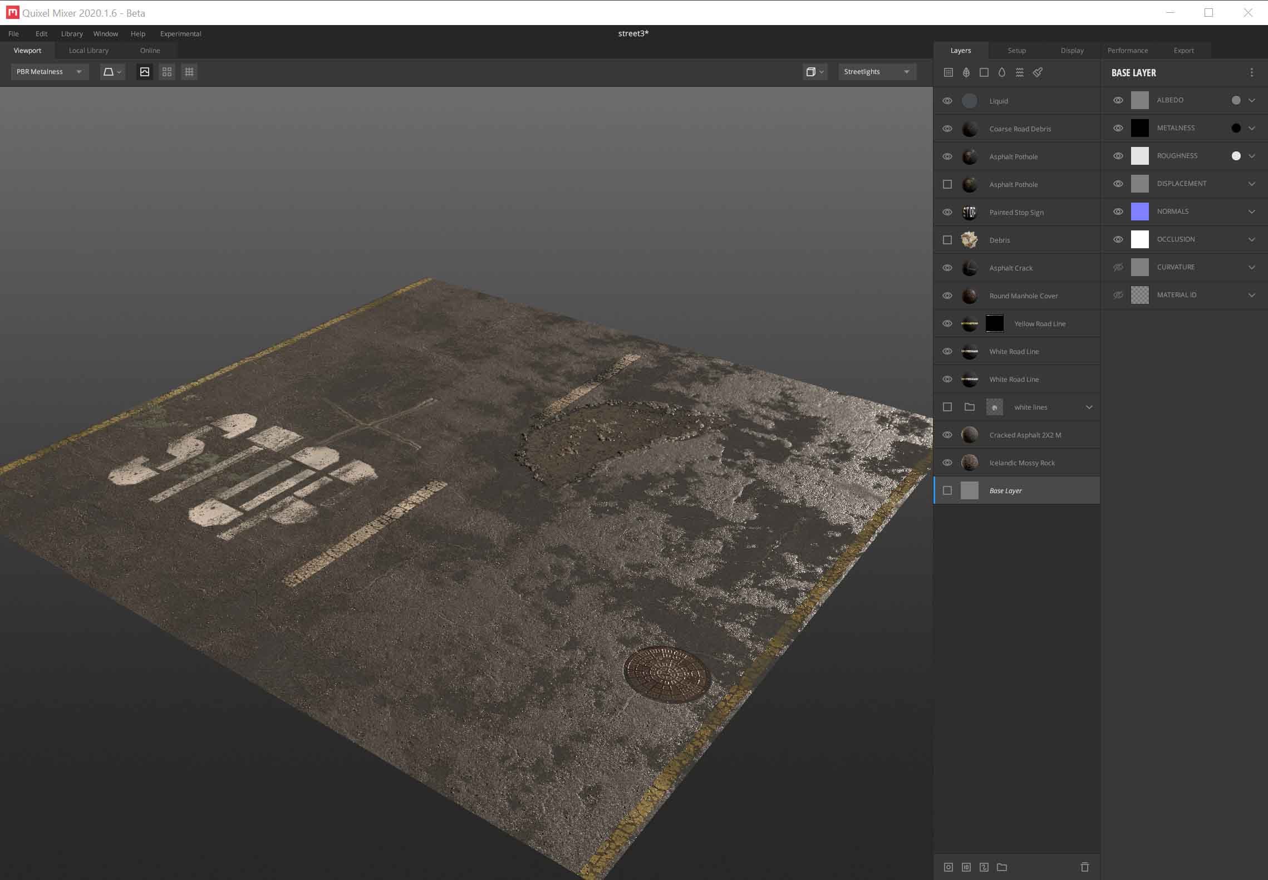Click the Liquid layer sphere thumbnail
The image size is (1268, 880).
point(970,101)
